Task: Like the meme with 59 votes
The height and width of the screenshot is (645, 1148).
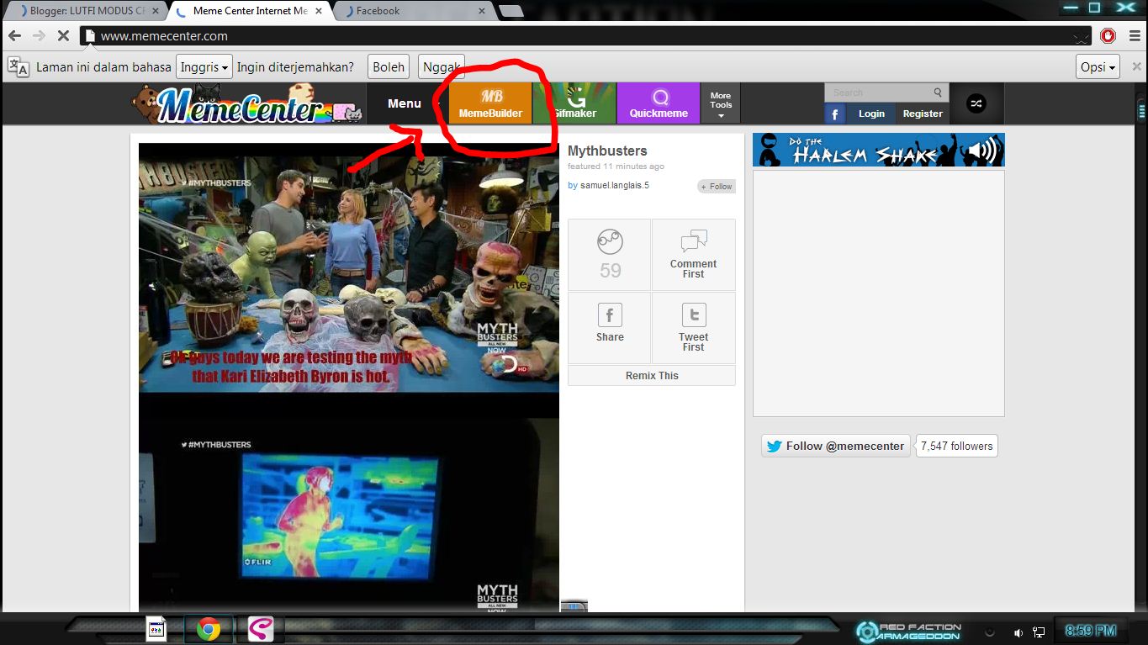Action: (610, 255)
